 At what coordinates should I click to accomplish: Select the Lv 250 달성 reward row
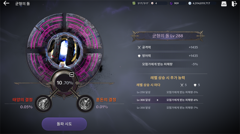(167, 92)
